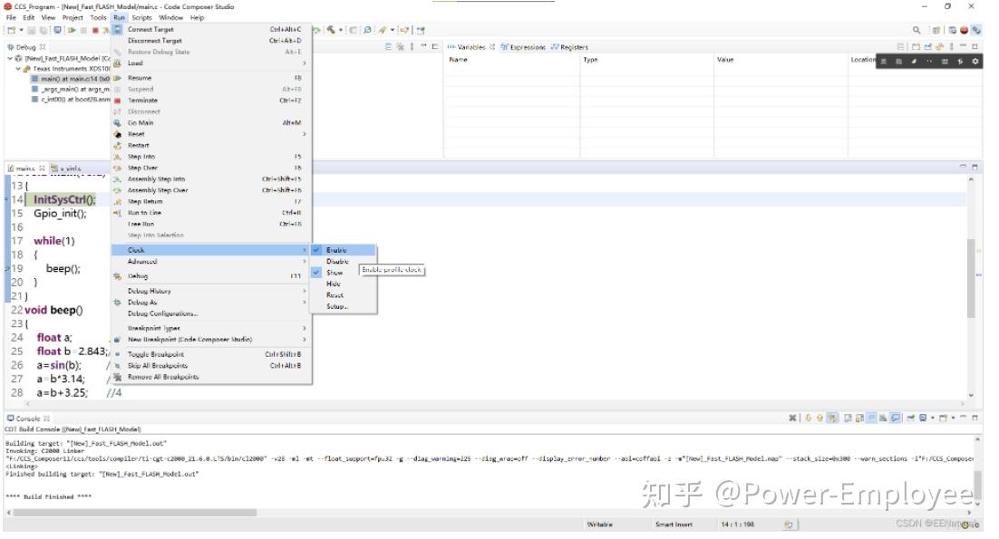Collapse the Texas Instruments XDS100 debug node
The image size is (999, 539).
pyautogui.click(x=16, y=67)
